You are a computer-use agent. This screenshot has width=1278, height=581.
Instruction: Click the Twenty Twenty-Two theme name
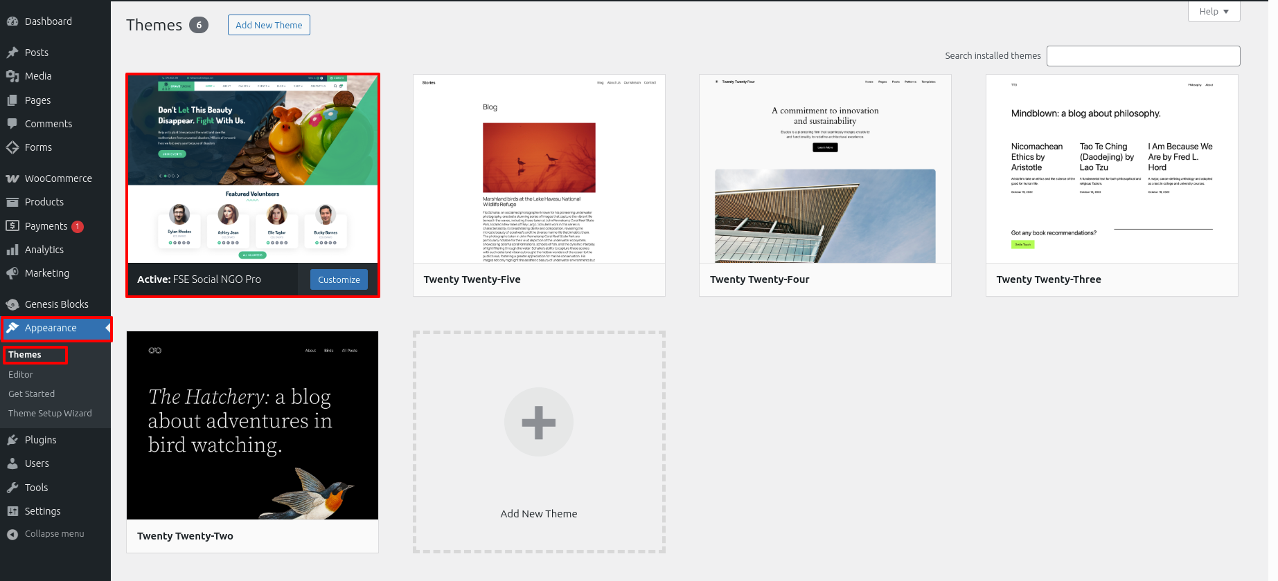point(185,536)
